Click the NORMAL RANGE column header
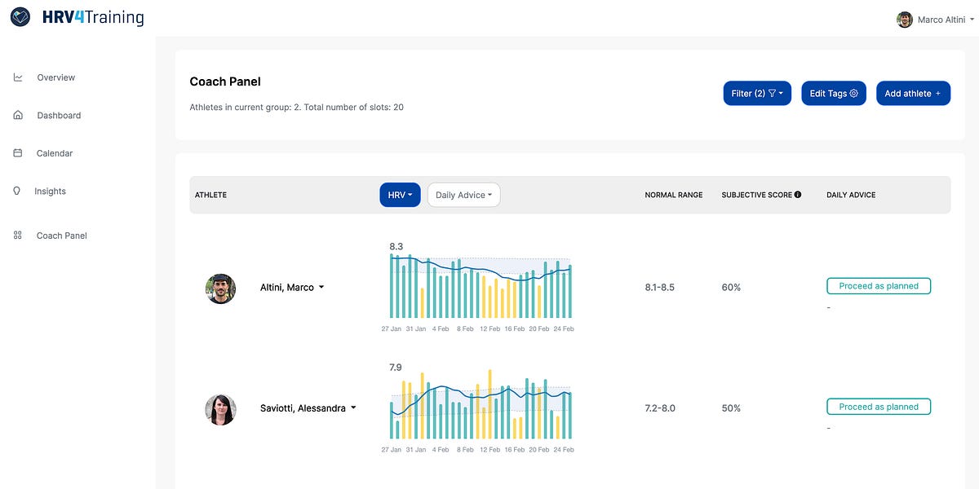The width and height of the screenshot is (979, 489). point(674,195)
